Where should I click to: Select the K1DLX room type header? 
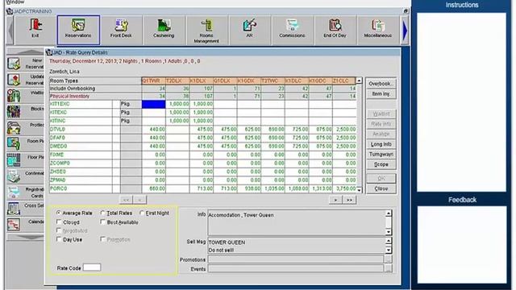coord(202,81)
